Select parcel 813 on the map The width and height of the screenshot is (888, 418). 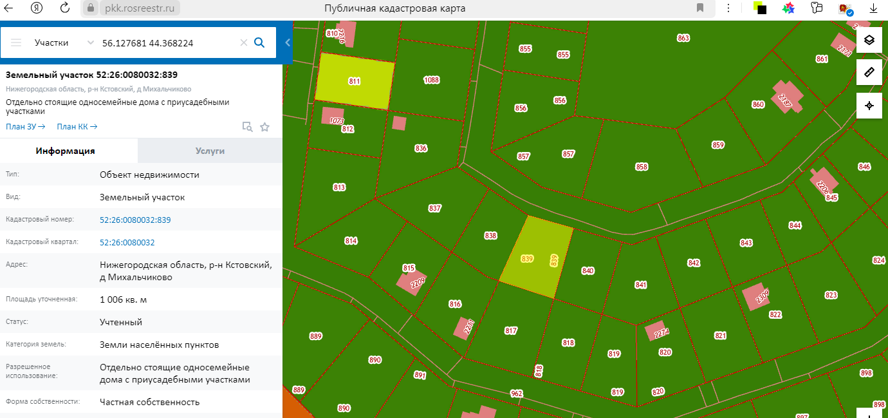339,187
